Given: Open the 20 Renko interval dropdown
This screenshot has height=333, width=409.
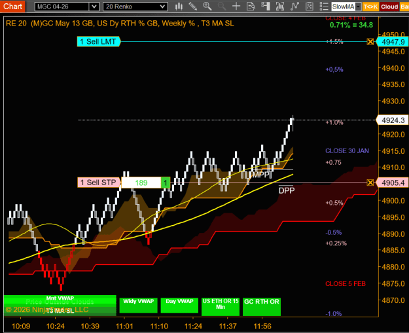Looking at the screenshot, I should tap(162, 7).
